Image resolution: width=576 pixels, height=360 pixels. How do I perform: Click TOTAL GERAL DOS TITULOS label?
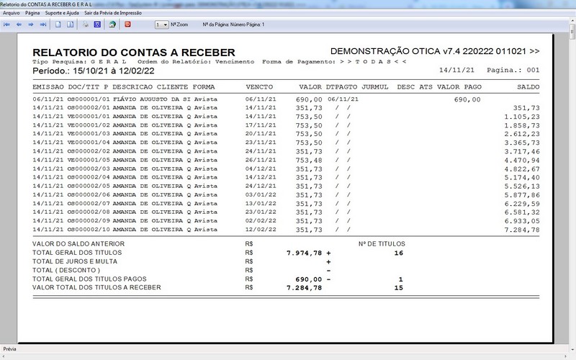pyautogui.click(x=77, y=253)
